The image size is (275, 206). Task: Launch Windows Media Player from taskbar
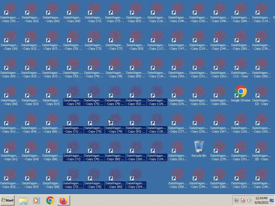(37, 200)
